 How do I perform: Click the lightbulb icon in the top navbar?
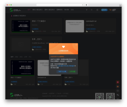[x=87, y=10]
